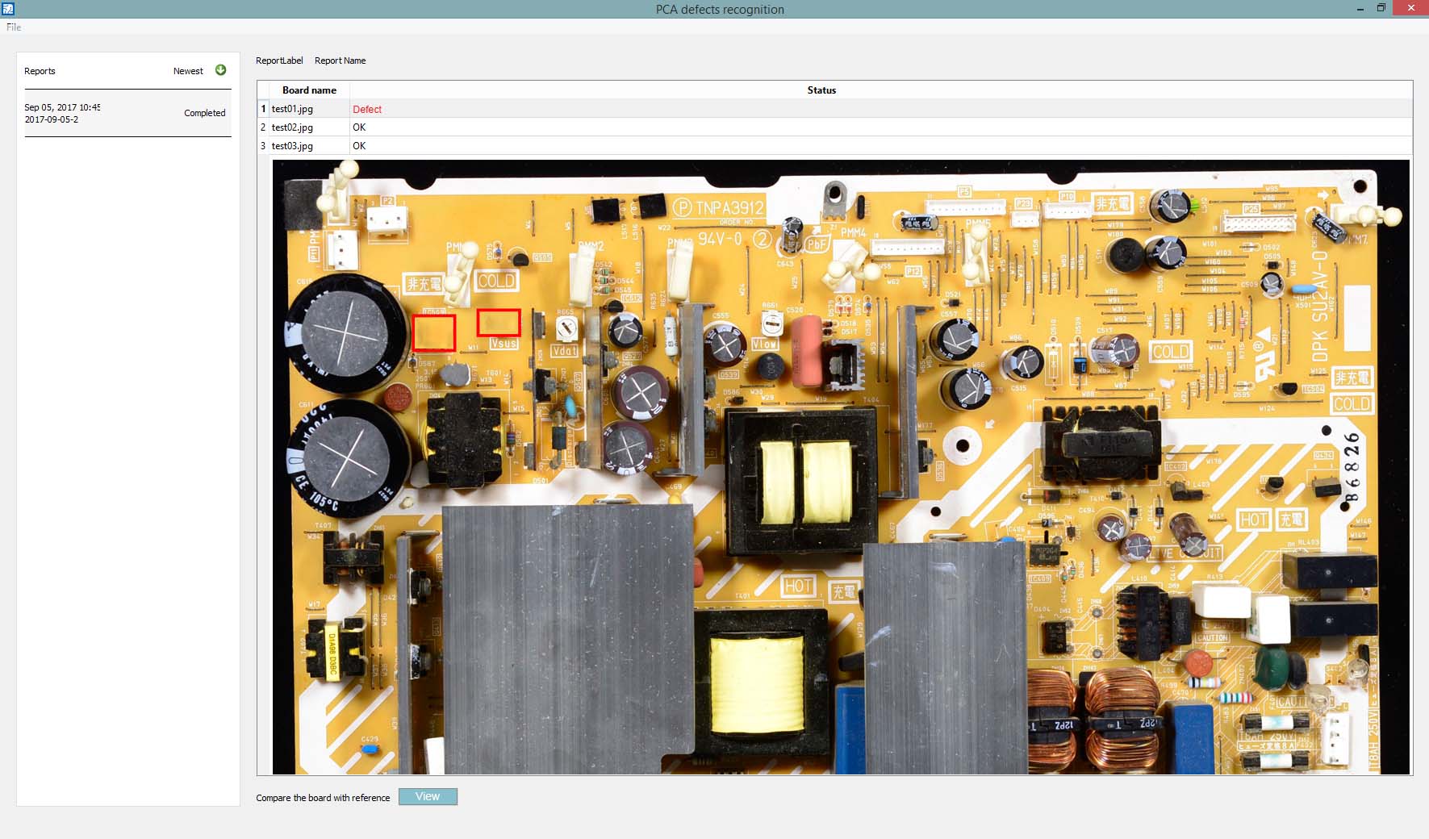Click the red Defect status of test01.jpg

tap(368, 109)
